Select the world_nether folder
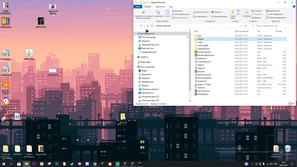This screenshot has height=167, width=297. click(x=203, y=45)
